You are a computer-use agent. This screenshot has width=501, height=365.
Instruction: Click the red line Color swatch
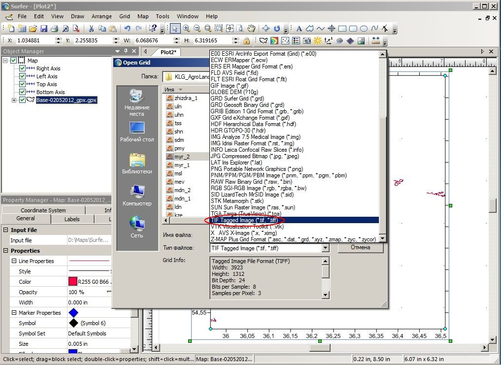[x=73, y=282]
